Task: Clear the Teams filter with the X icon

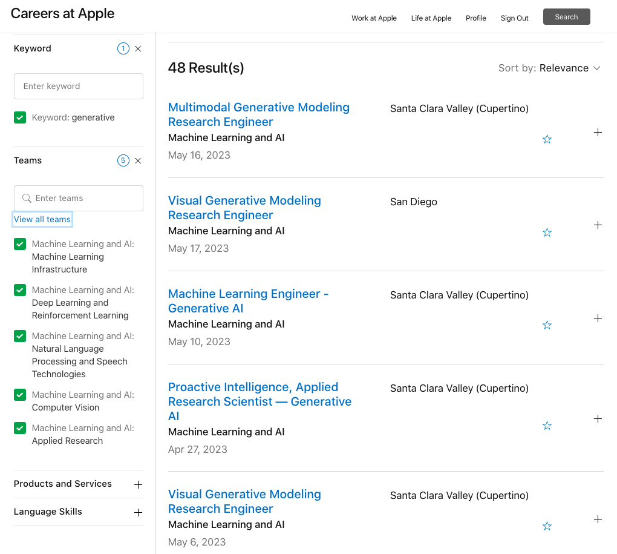Action: pos(138,160)
